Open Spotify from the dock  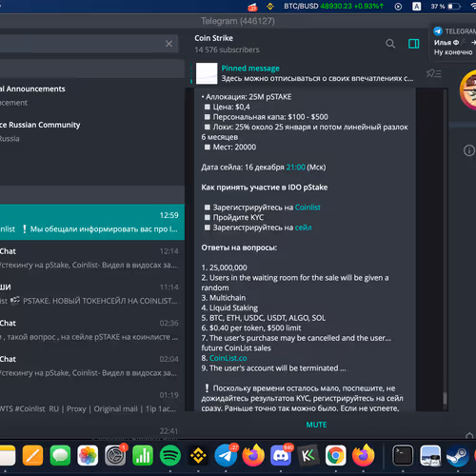pos(170,455)
